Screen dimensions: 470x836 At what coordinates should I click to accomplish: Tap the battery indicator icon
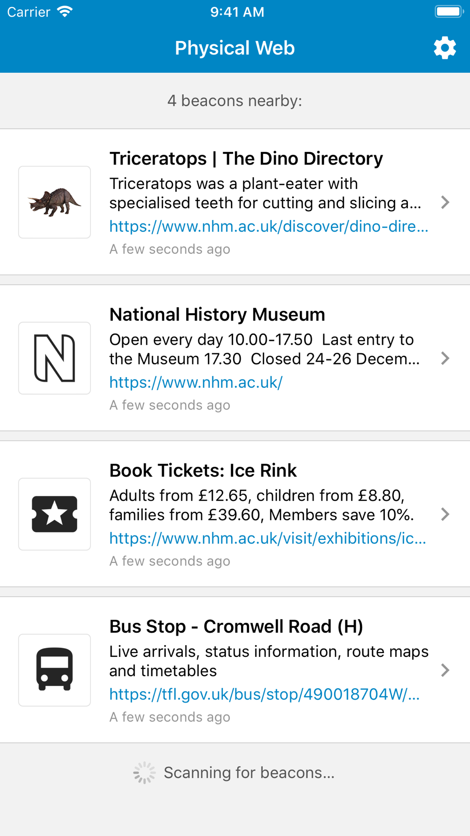coord(449,12)
